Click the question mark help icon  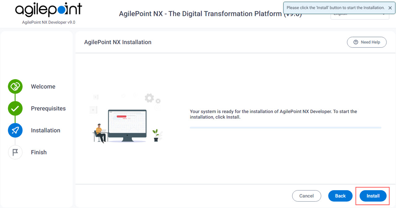click(356, 42)
